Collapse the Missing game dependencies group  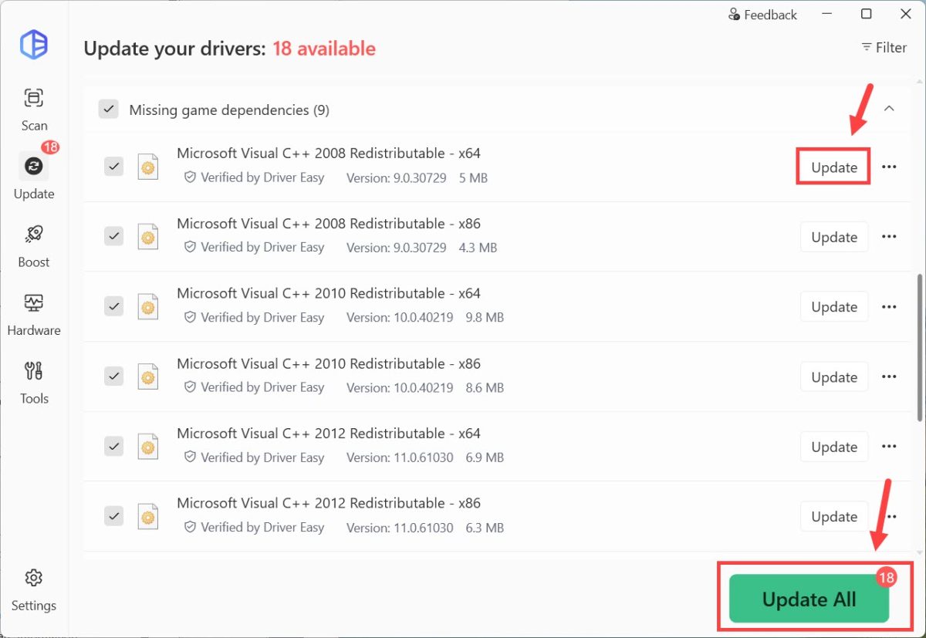tap(889, 109)
